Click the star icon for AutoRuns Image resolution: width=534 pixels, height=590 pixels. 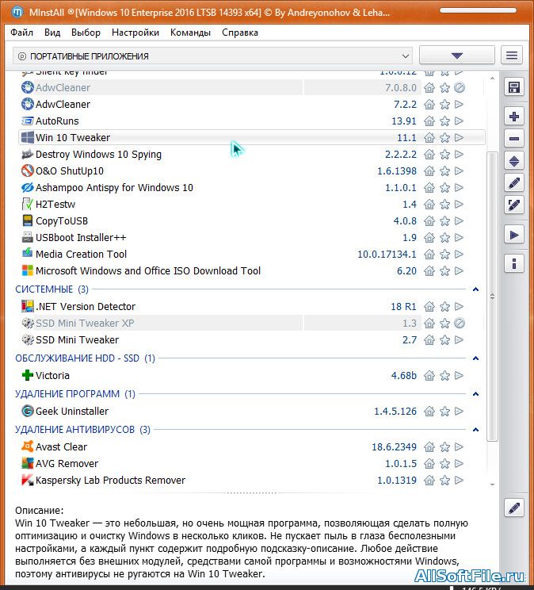pyautogui.click(x=444, y=121)
